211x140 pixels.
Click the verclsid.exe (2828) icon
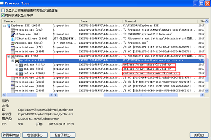[13, 78]
